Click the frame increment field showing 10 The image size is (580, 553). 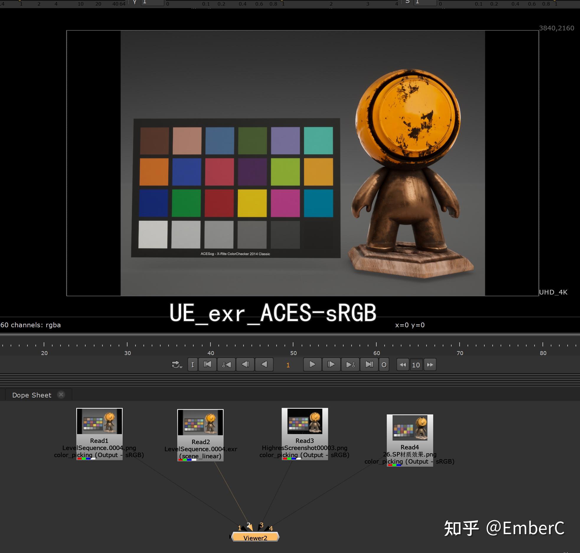(416, 365)
